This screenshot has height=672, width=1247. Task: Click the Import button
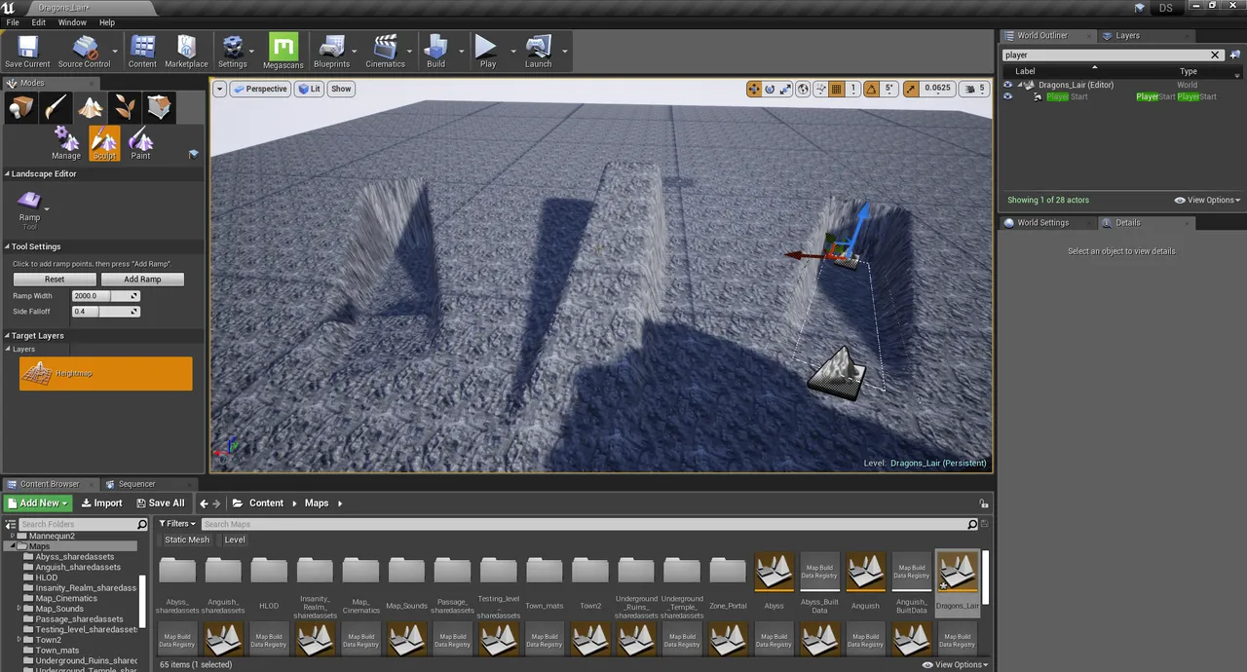(x=101, y=504)
